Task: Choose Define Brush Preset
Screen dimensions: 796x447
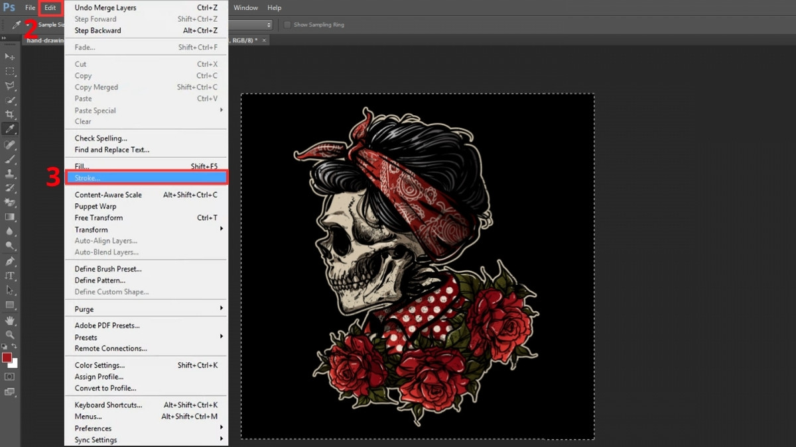Action: [146, 269]
